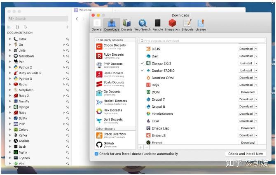Open the License preferences tab
276x175 pixels.
click(201, 25)
